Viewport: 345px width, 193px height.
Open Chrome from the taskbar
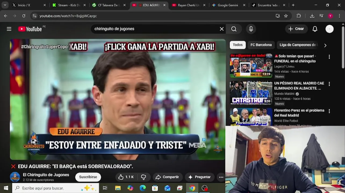tap(192, 188)
